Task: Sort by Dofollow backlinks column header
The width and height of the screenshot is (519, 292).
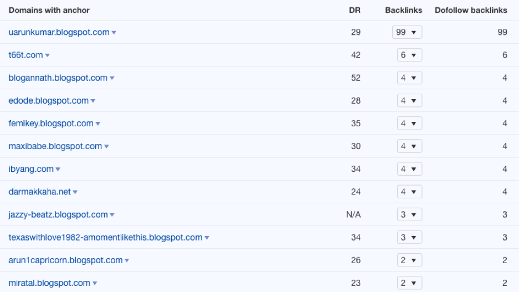Action: [471, 11]
